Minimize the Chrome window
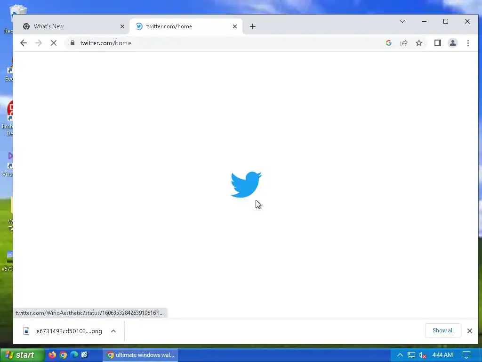 click(424, 21)
